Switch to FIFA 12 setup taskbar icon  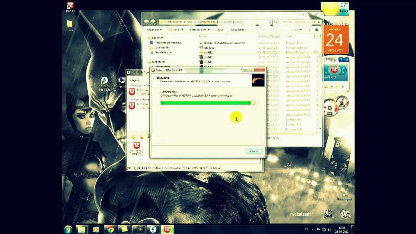(x=167, y=229)
